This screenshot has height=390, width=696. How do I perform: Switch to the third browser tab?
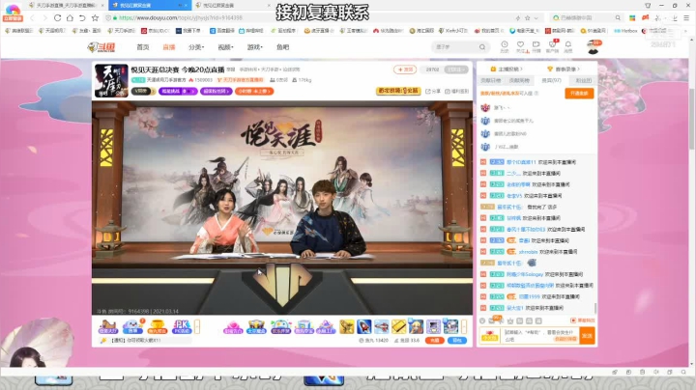click(233, 6)
